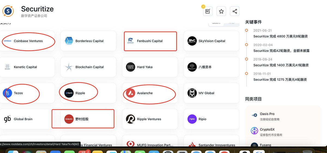This screenshot has width=327, height=153.
Task: Click the red Nomura logo for 野村控股
Action: coord(69,119)
